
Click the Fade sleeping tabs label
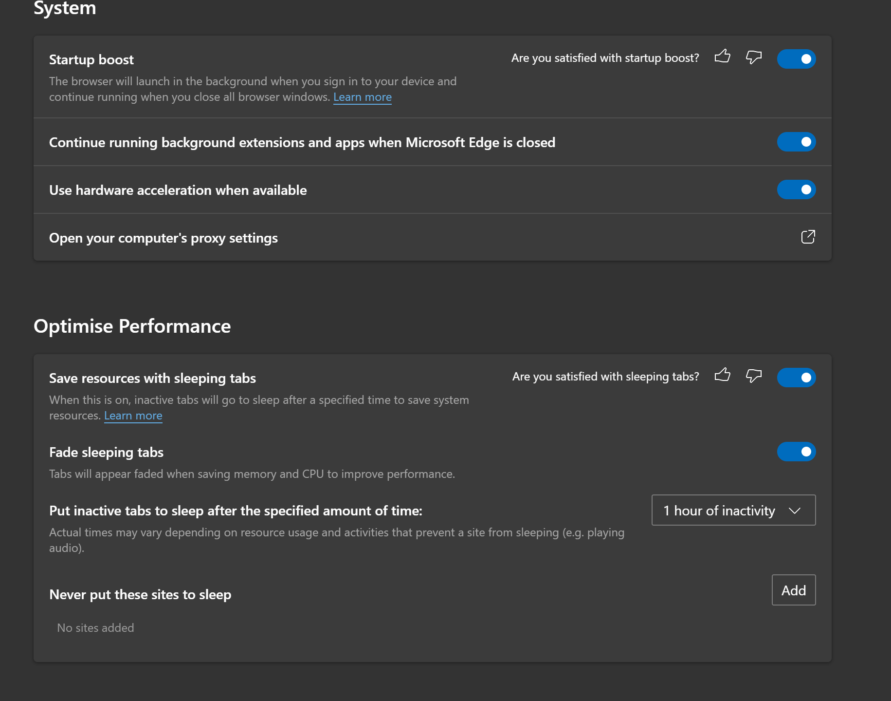pyautogui.click(x=106, y=452)
